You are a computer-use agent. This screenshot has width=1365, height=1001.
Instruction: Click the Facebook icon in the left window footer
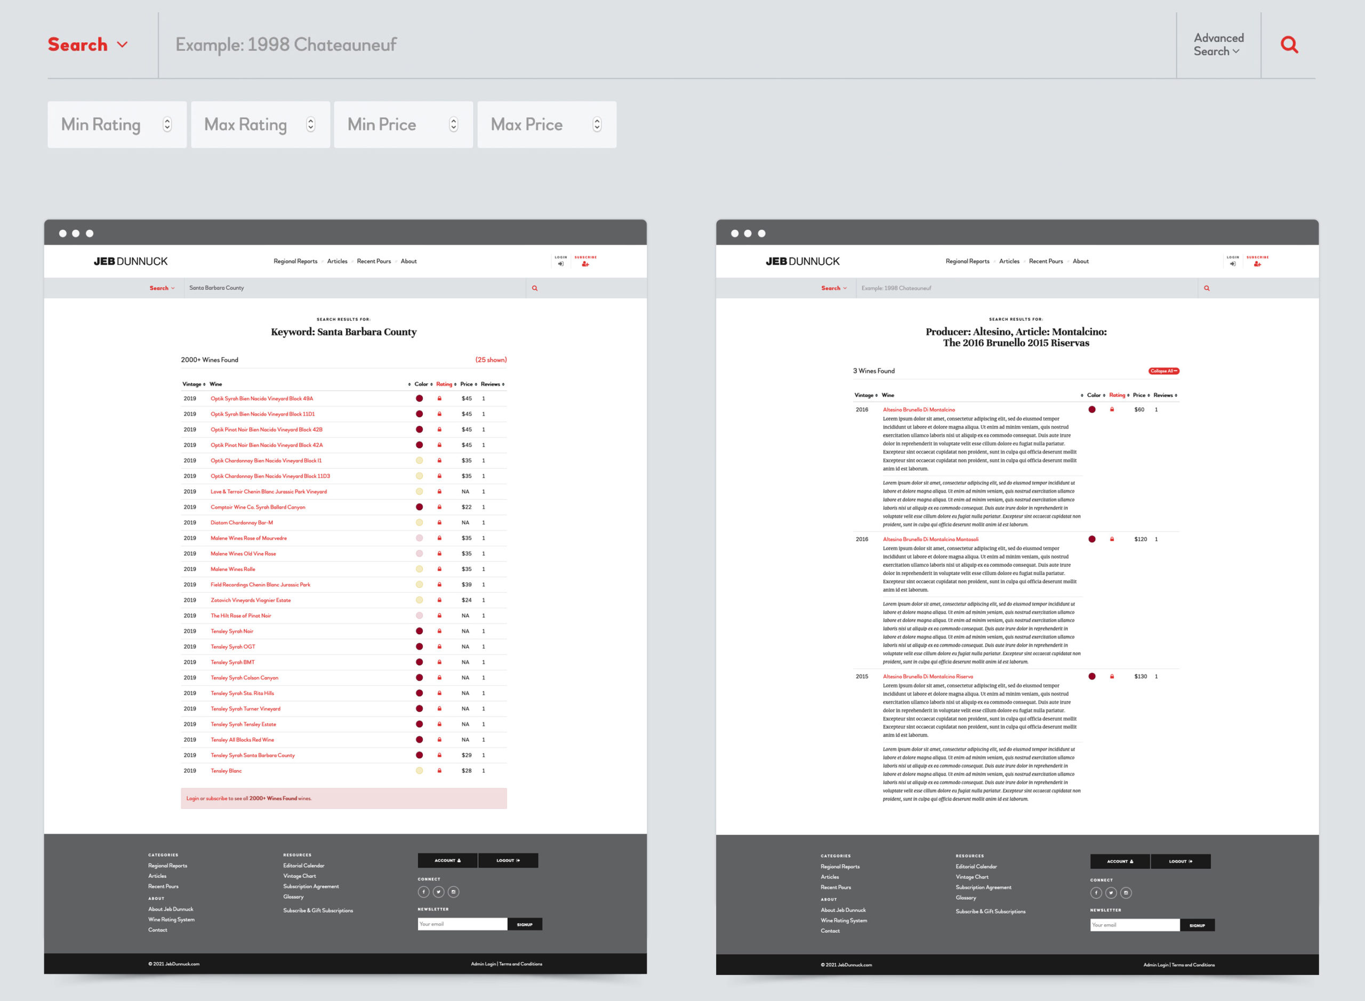[x=424, y=892]
